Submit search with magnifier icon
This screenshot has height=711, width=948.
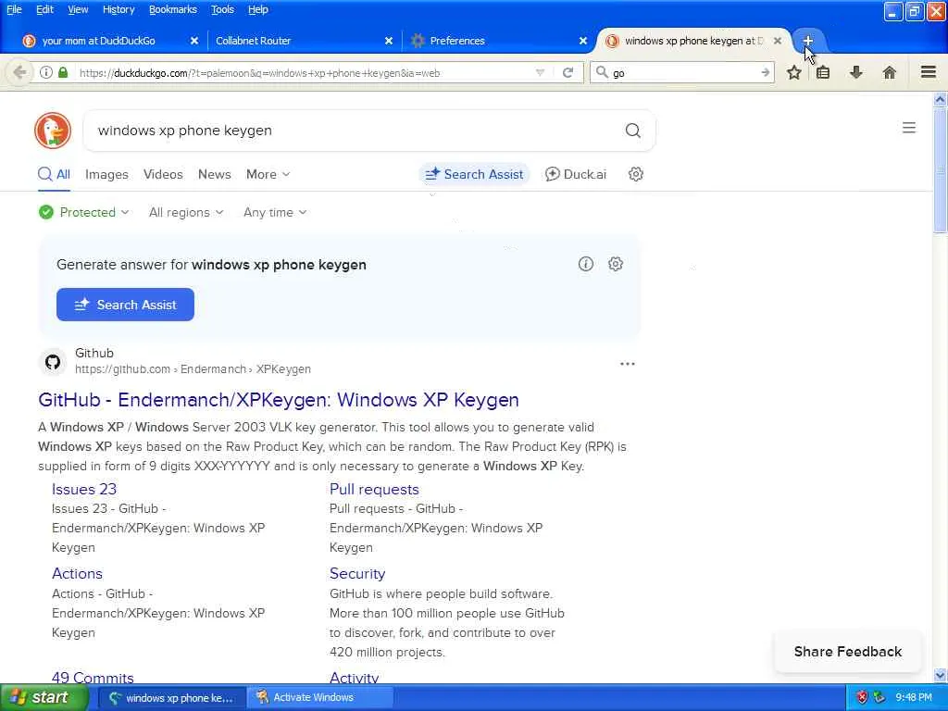click(x=632, y=130)
